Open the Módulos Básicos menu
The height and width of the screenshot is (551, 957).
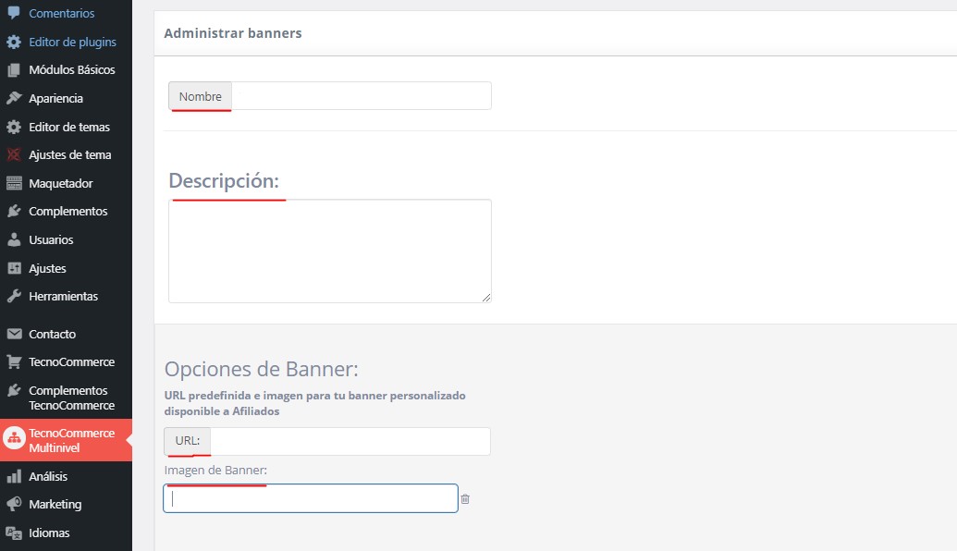point(71,70)
